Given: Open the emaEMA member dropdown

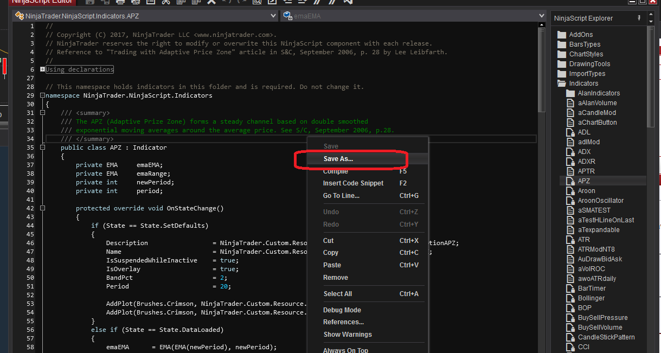Looking at the screenshot, I should 541,16.
